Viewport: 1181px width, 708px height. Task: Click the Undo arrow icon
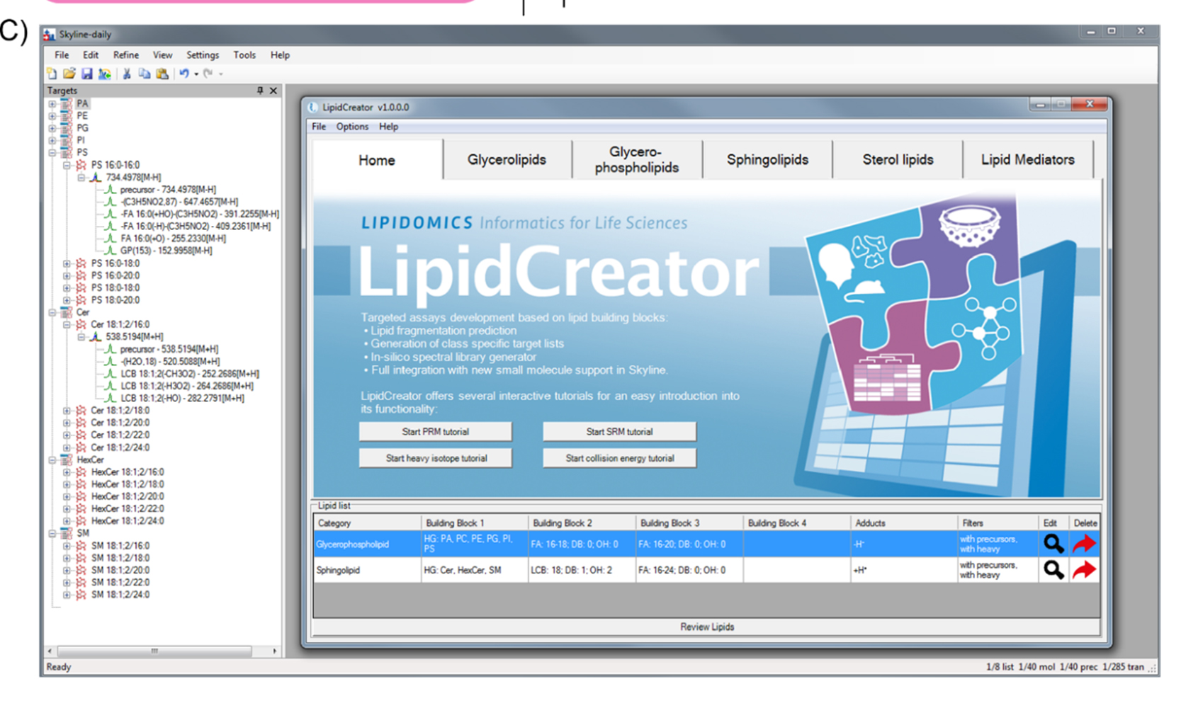tap(184, 74)
